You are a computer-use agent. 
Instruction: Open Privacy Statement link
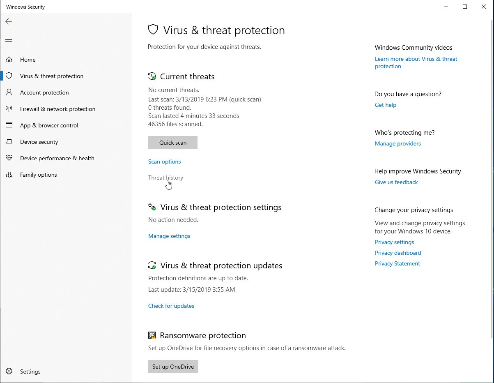[x=397, y=263]
